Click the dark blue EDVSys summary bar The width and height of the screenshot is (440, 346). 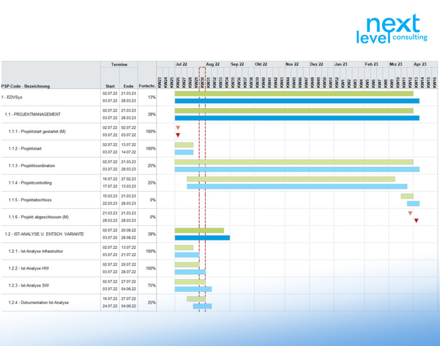click(297, 101)
